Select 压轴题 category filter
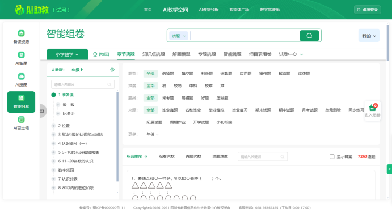This screenshot has height=214, width=392. 222,98
